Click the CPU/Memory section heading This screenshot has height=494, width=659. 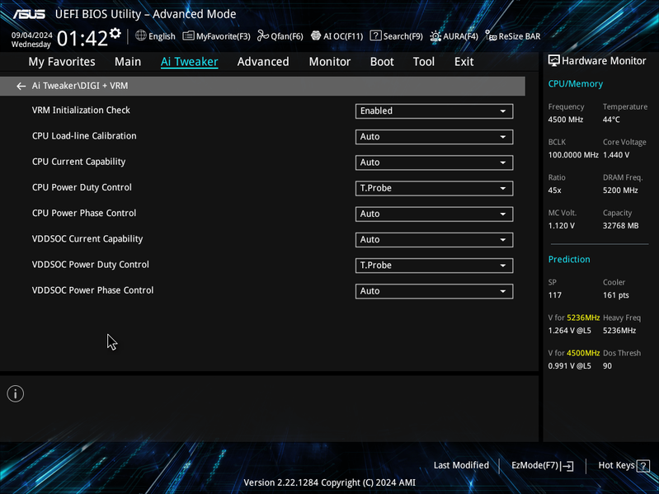[x=575, y=83]
